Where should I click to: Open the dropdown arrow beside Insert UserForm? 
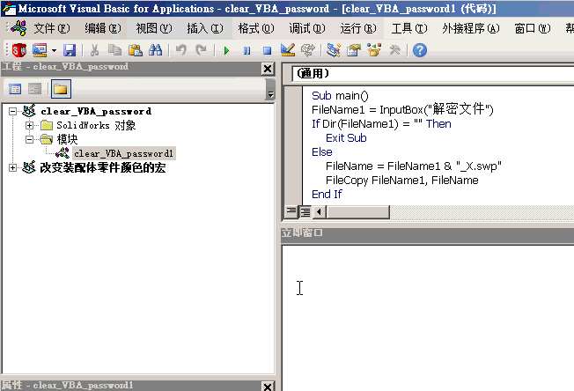54,50
